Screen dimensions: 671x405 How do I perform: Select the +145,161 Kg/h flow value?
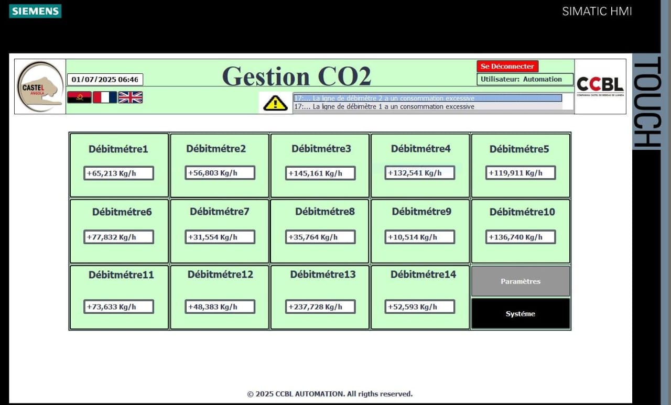click(x=320, y=173)
